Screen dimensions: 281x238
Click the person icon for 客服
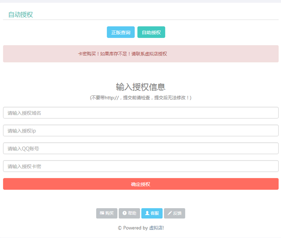tap(147, 213)
